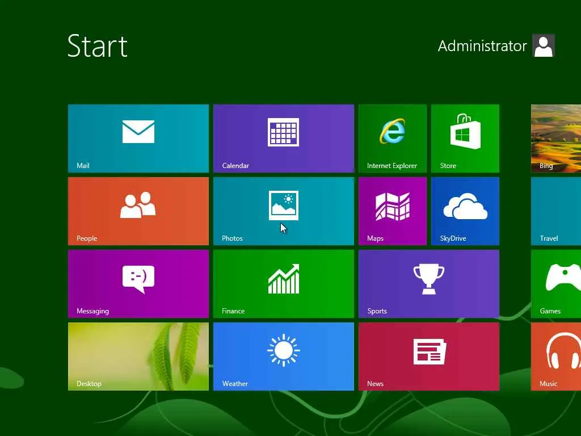This screenshot has width=581, height=436.
Task: Launch Internet Explorer tile
Action: coord(393,139)
